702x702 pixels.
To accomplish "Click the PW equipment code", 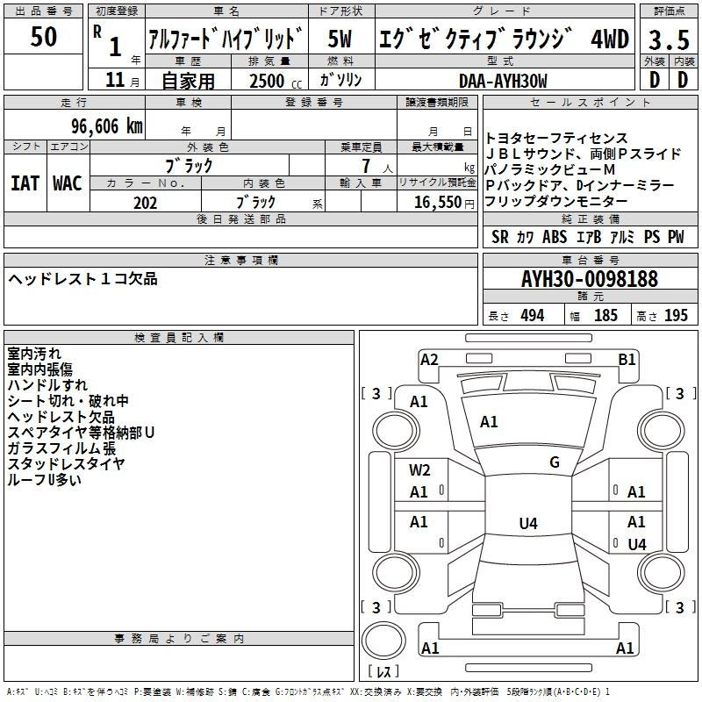I will [x=676, y=237].
